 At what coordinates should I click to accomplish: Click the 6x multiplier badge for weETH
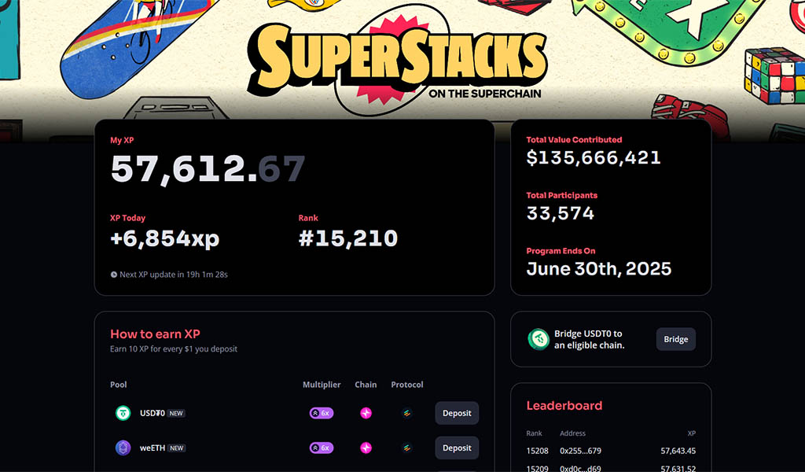coord(322,448)
